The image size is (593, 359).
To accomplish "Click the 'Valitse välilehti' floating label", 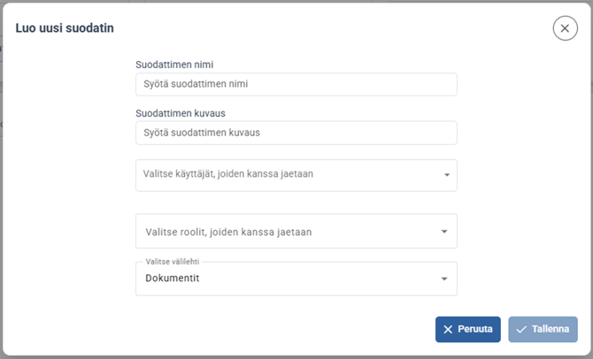I will click(173, 262).
